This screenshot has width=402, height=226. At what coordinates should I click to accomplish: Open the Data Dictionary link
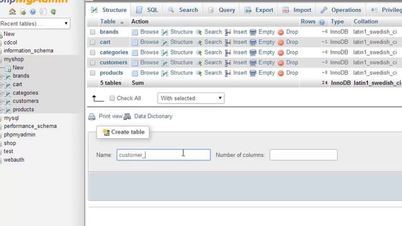153,116
